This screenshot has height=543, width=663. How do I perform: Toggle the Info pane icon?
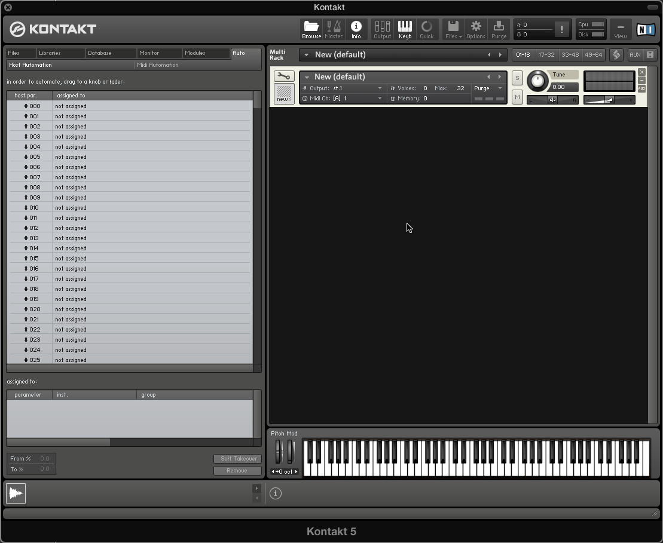coord(356,30)
